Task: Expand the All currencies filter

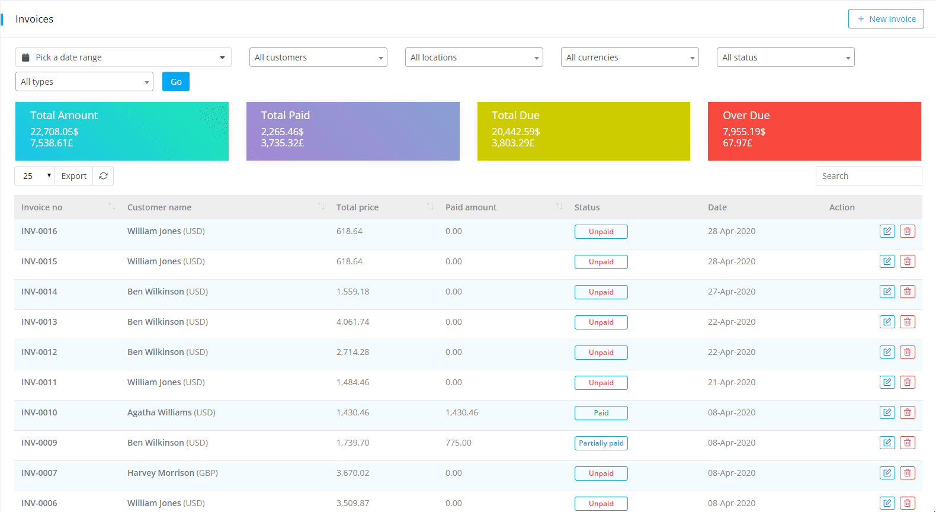Action: [630, 57]
